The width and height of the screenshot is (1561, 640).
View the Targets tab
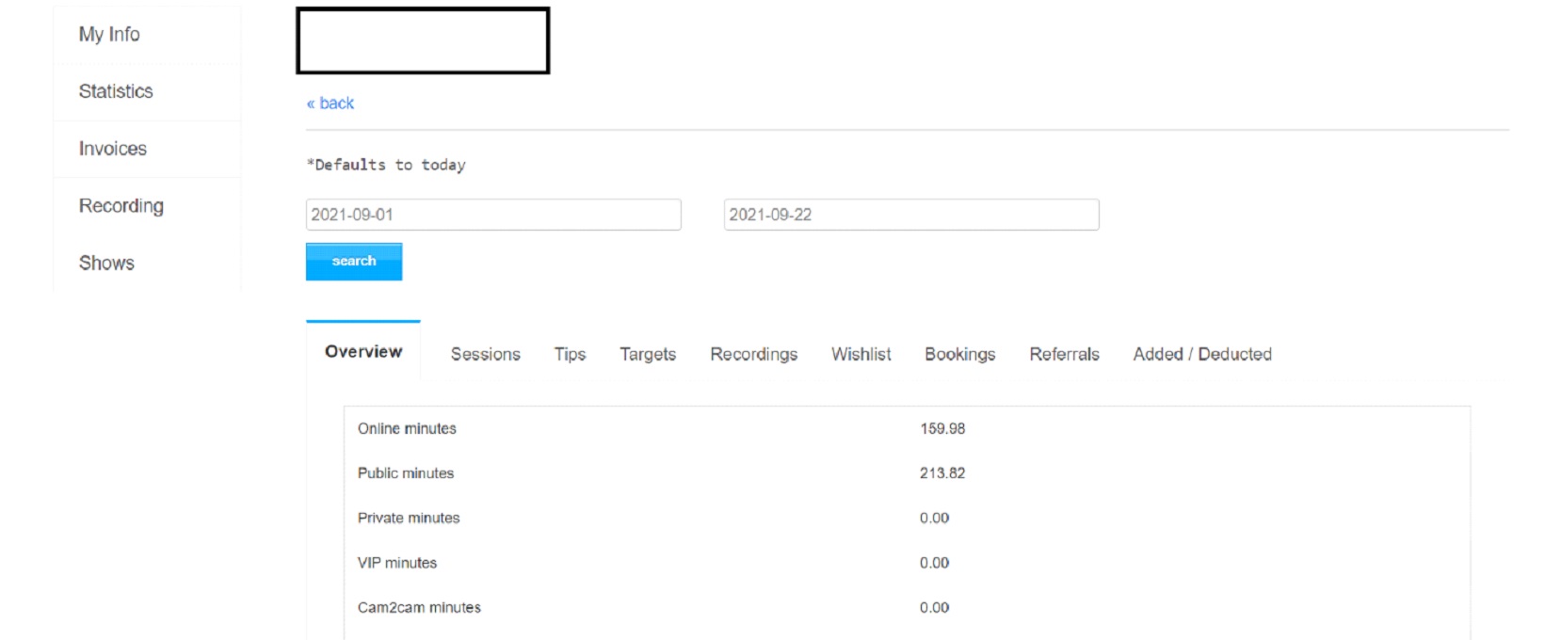tap(648, 355)
